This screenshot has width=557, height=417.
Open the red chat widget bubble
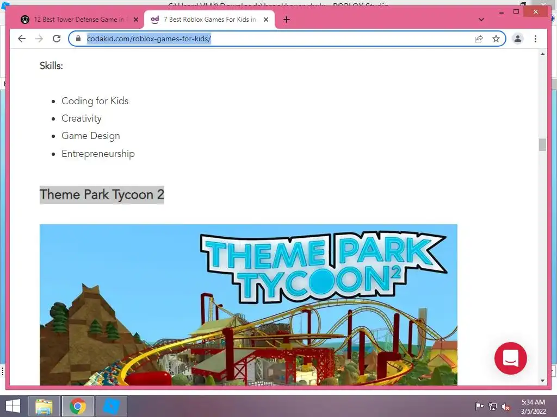point(510,358)
